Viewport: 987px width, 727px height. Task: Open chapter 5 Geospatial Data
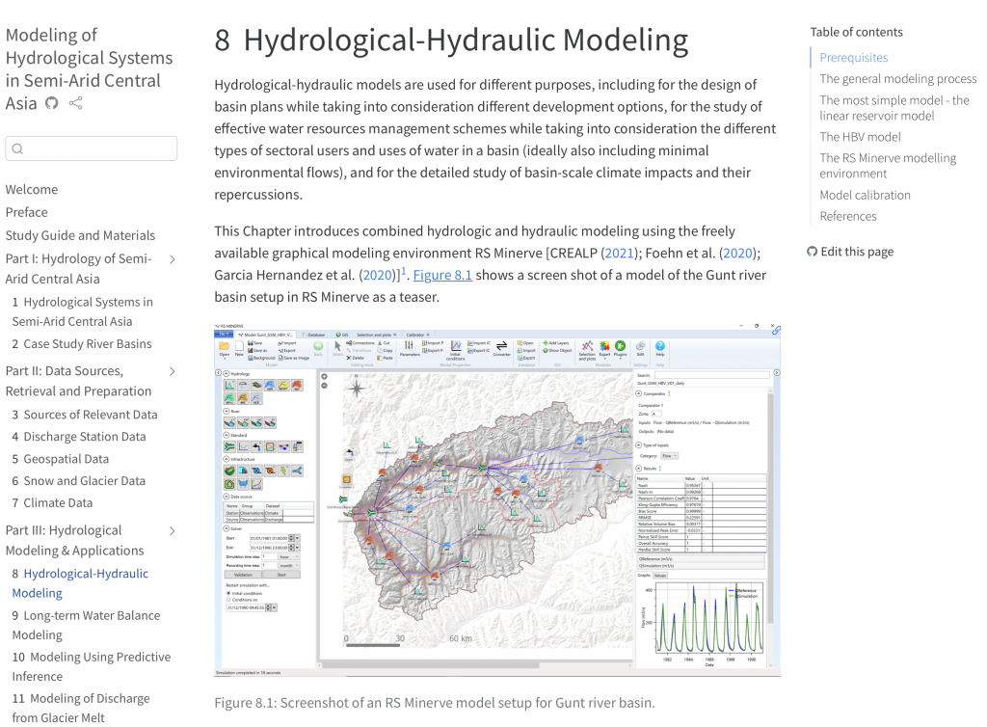[x=61, y=459]
